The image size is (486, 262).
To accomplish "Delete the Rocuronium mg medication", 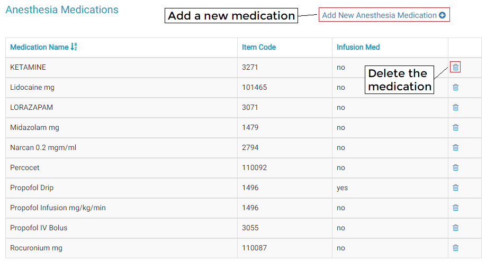I will tap(455, 248).
